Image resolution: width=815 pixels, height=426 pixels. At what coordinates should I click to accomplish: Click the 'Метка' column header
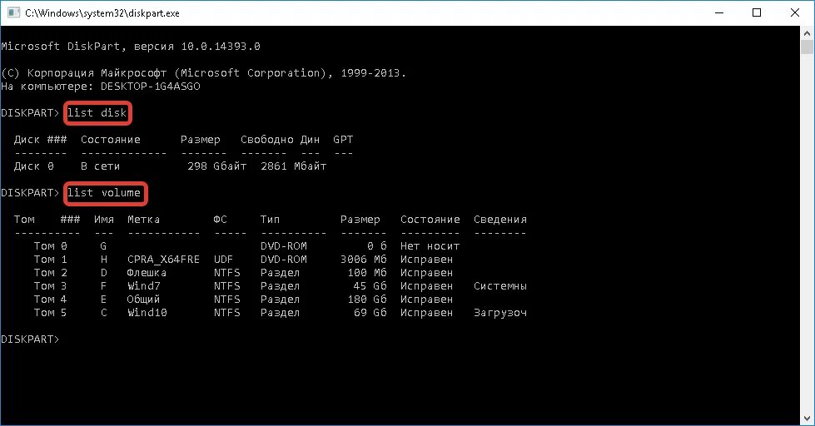click(143, 219)
